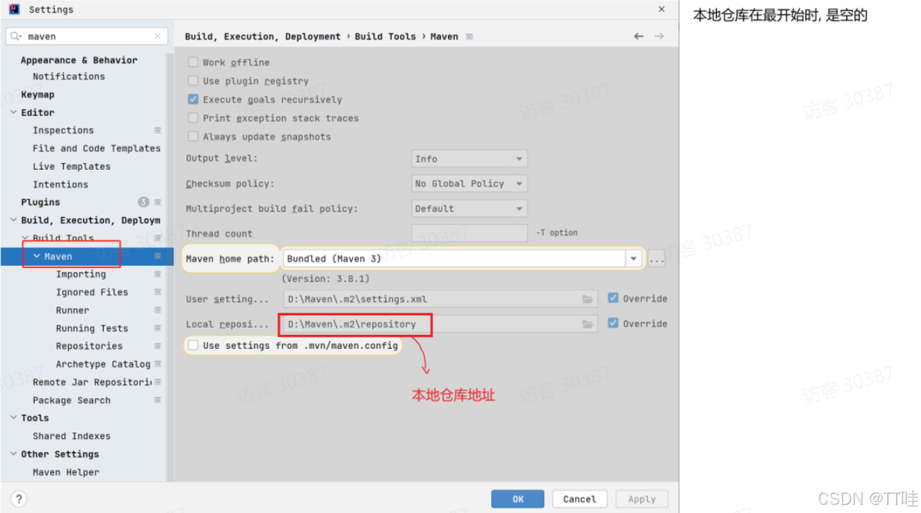Open File and Code Templates settings
921x513 pixels.
click(97, 148)
